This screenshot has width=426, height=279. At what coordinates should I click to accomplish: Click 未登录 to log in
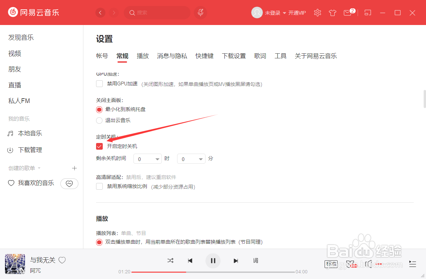[x=273, y=13]
